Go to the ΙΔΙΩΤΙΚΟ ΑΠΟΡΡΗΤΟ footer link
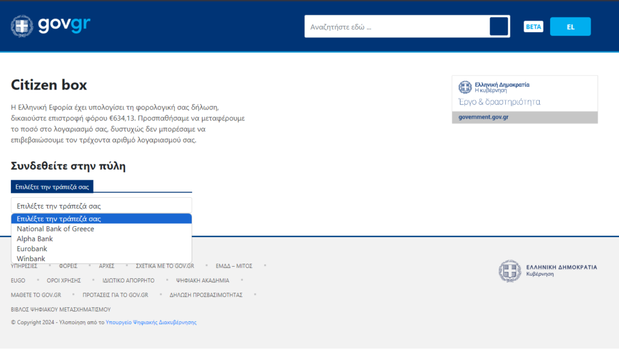This screenshot has height=355, width=619. pyautogui.click(x=128, y=281)
